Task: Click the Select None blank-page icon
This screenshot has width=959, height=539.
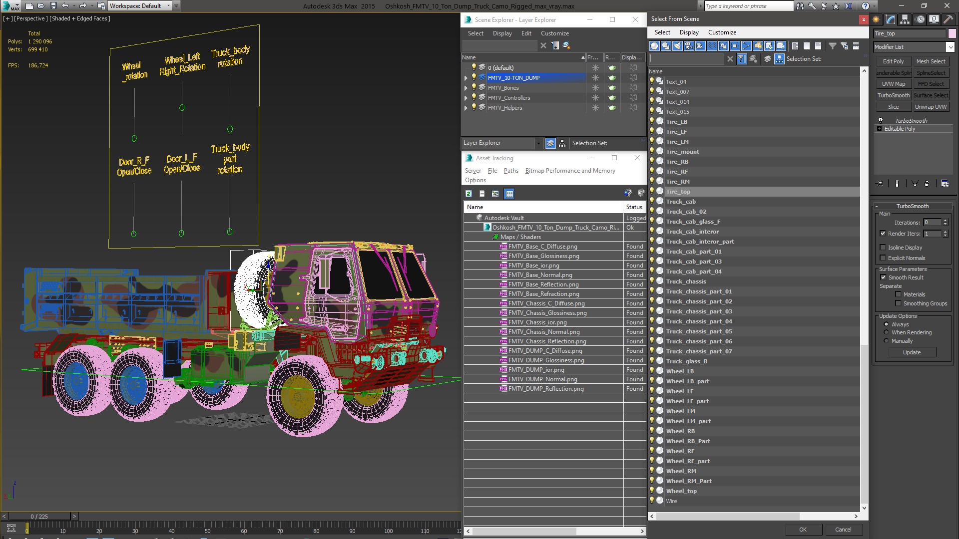Action: 807,46
